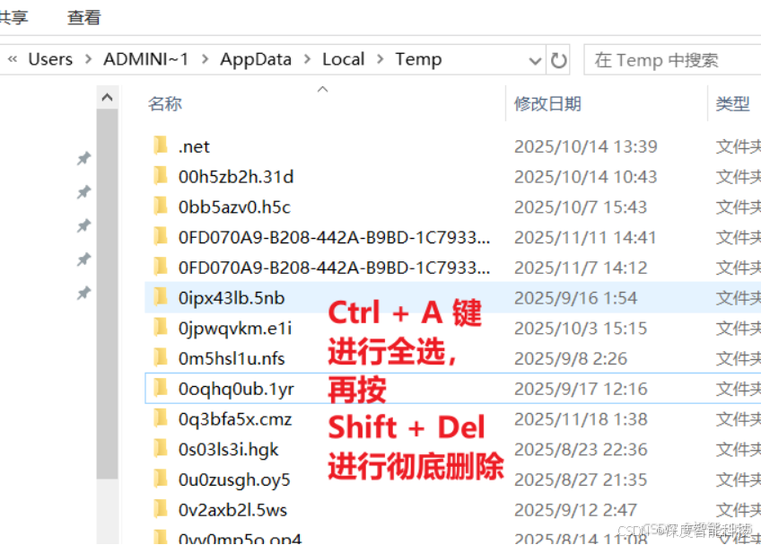Select the 00h5zb2h.31d folder icon

click(x=160, y=175)
